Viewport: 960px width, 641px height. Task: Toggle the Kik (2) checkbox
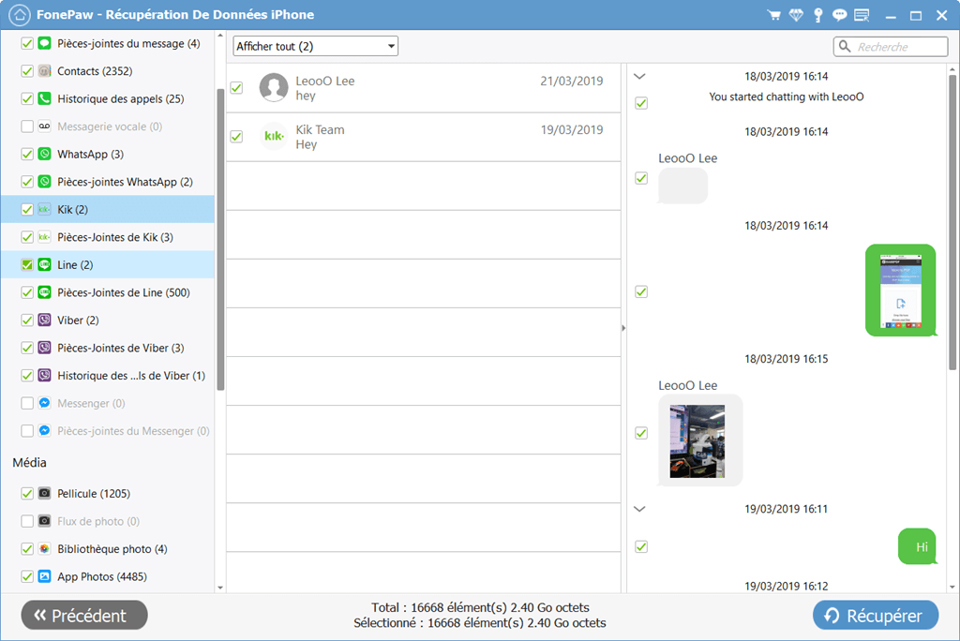click(x=27, y=209)
